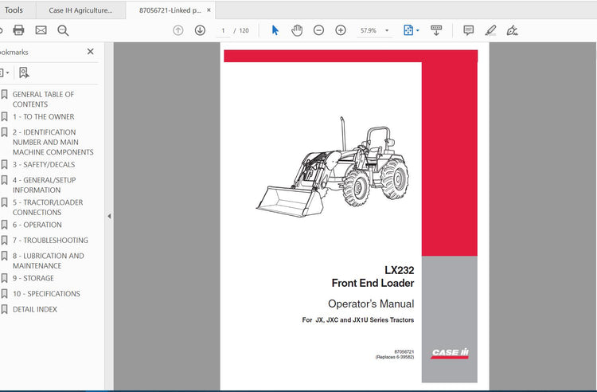This screenshot has width=597, height=392.
Task: Switch to Case IH Agriculture tab
Action: pos(80,10)
